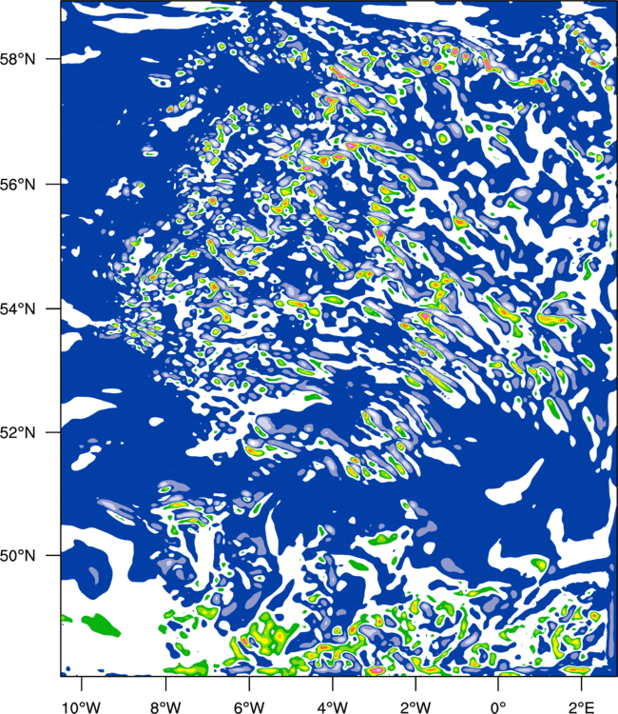Click the 6°W longitude label
Image resolution: width=618 pixels, height=714 pixels.
tap(249, 707)
